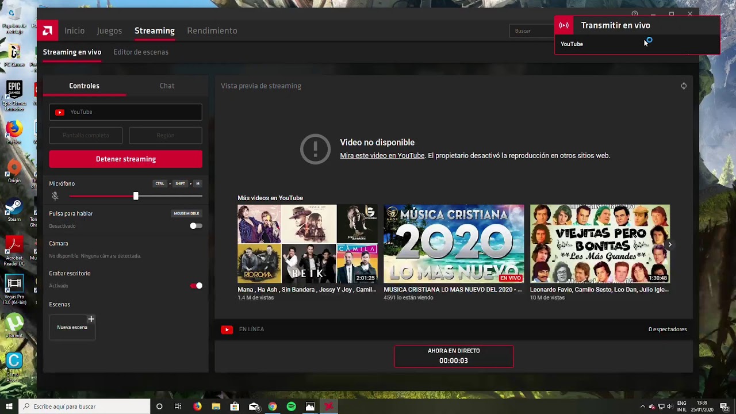
Task: Open Epic Games Launcher desktop icon
Action: [14, 95]
